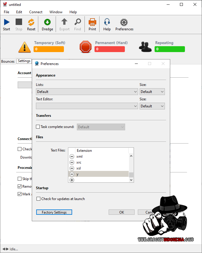This screenshot has width=202, height=253.
Task: Toggle Check for updates at launch
Action: point(38,199)
